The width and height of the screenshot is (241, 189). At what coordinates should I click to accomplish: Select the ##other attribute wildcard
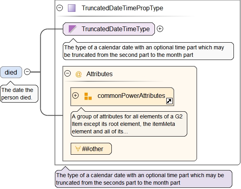[92, 149]
